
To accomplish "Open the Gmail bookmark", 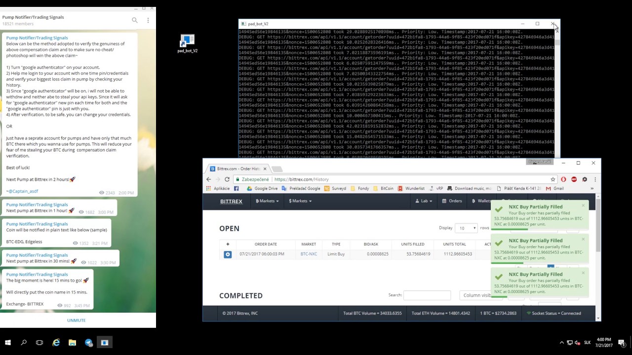I will (x=555, y=188).
